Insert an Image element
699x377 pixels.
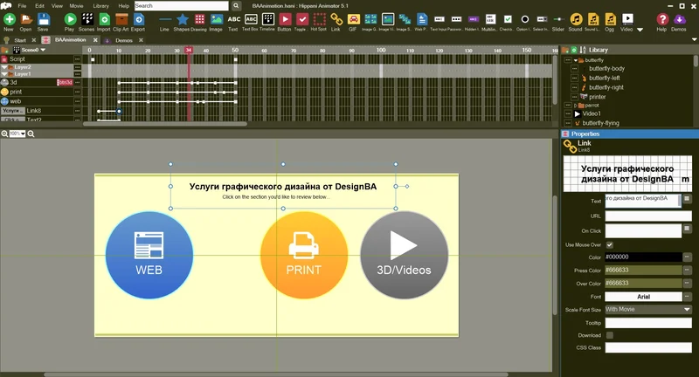[x=216, y=22]
